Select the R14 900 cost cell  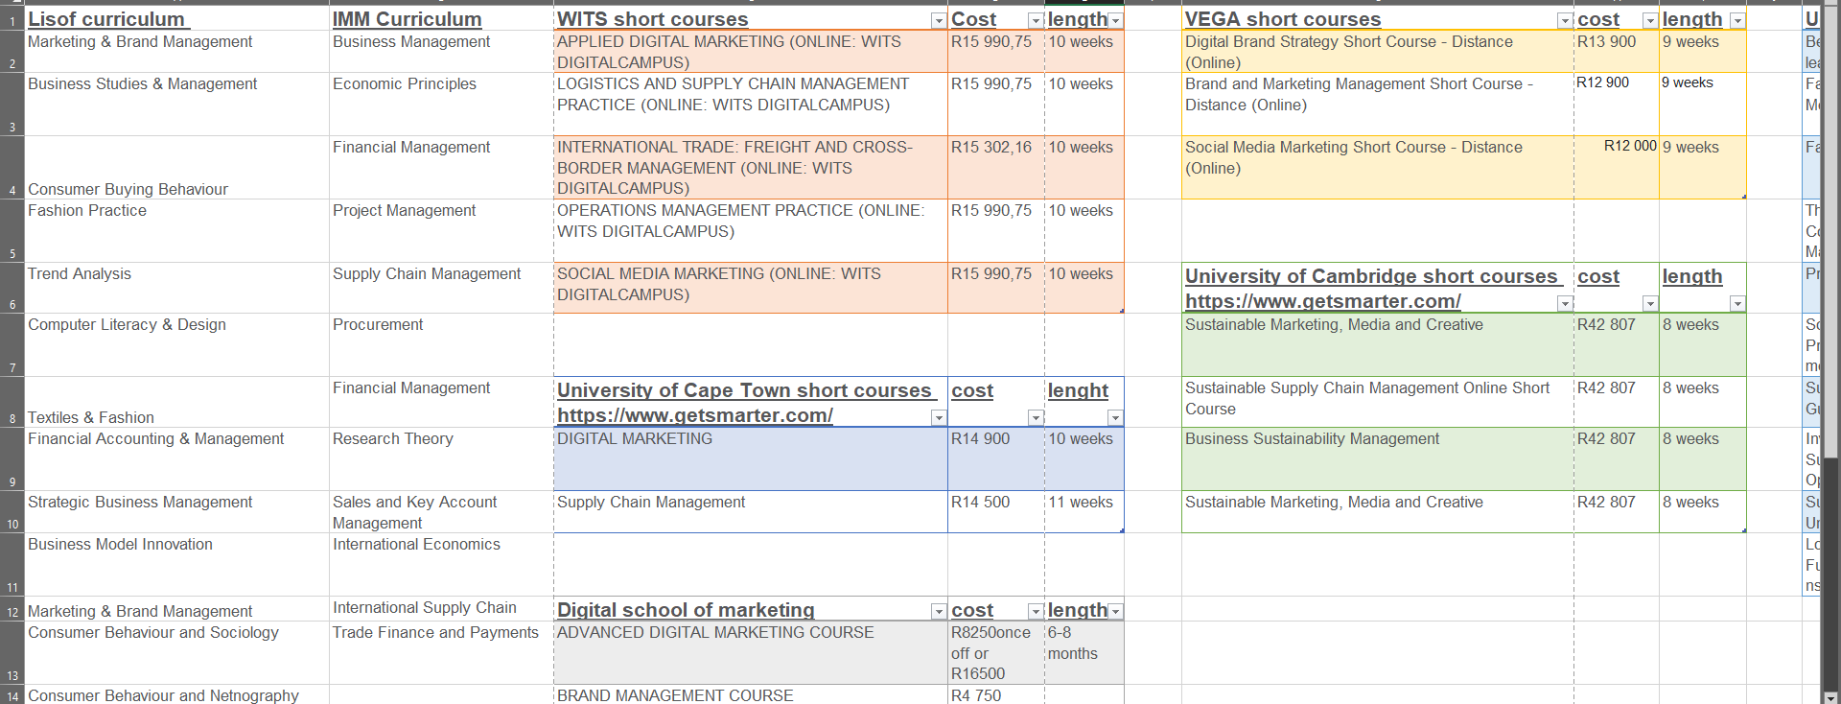point(996,459)
